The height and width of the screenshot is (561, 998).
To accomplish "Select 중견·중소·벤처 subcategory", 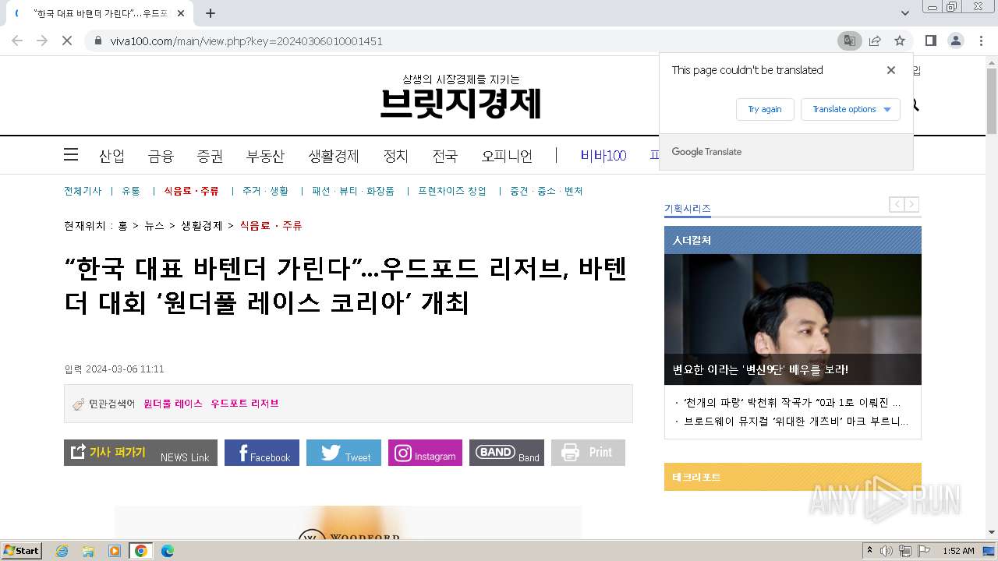I will (x=547, y=191).
